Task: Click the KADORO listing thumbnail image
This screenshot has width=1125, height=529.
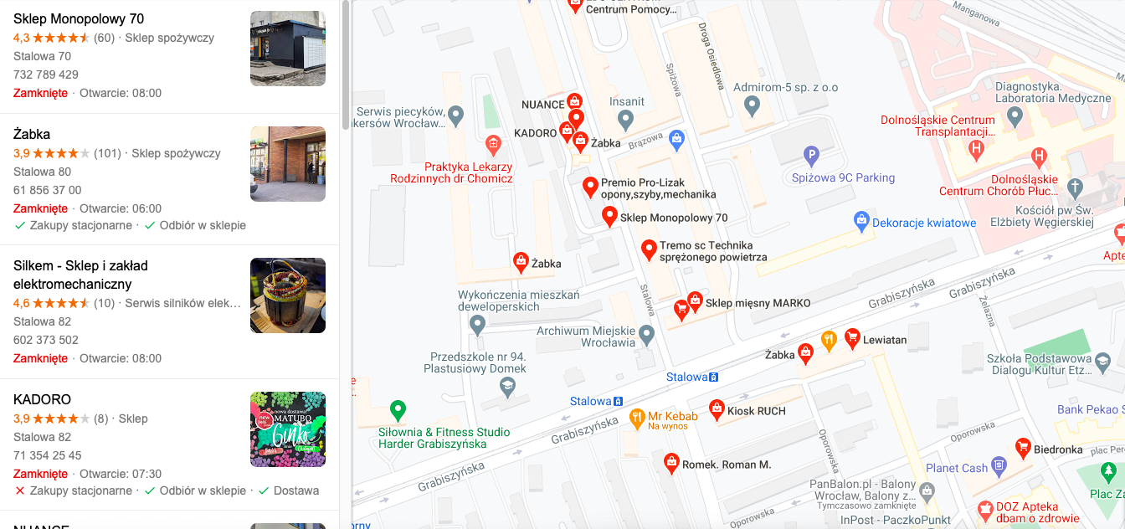Action: click(288, 429)
